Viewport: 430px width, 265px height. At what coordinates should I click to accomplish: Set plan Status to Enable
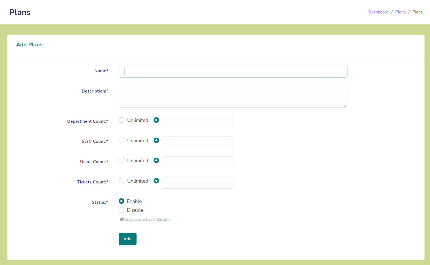click(x=121, y=201)
